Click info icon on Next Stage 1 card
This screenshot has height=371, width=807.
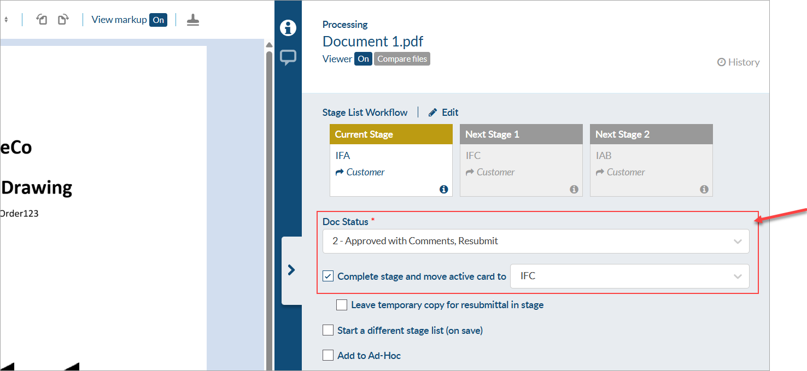tap(574, 189)
